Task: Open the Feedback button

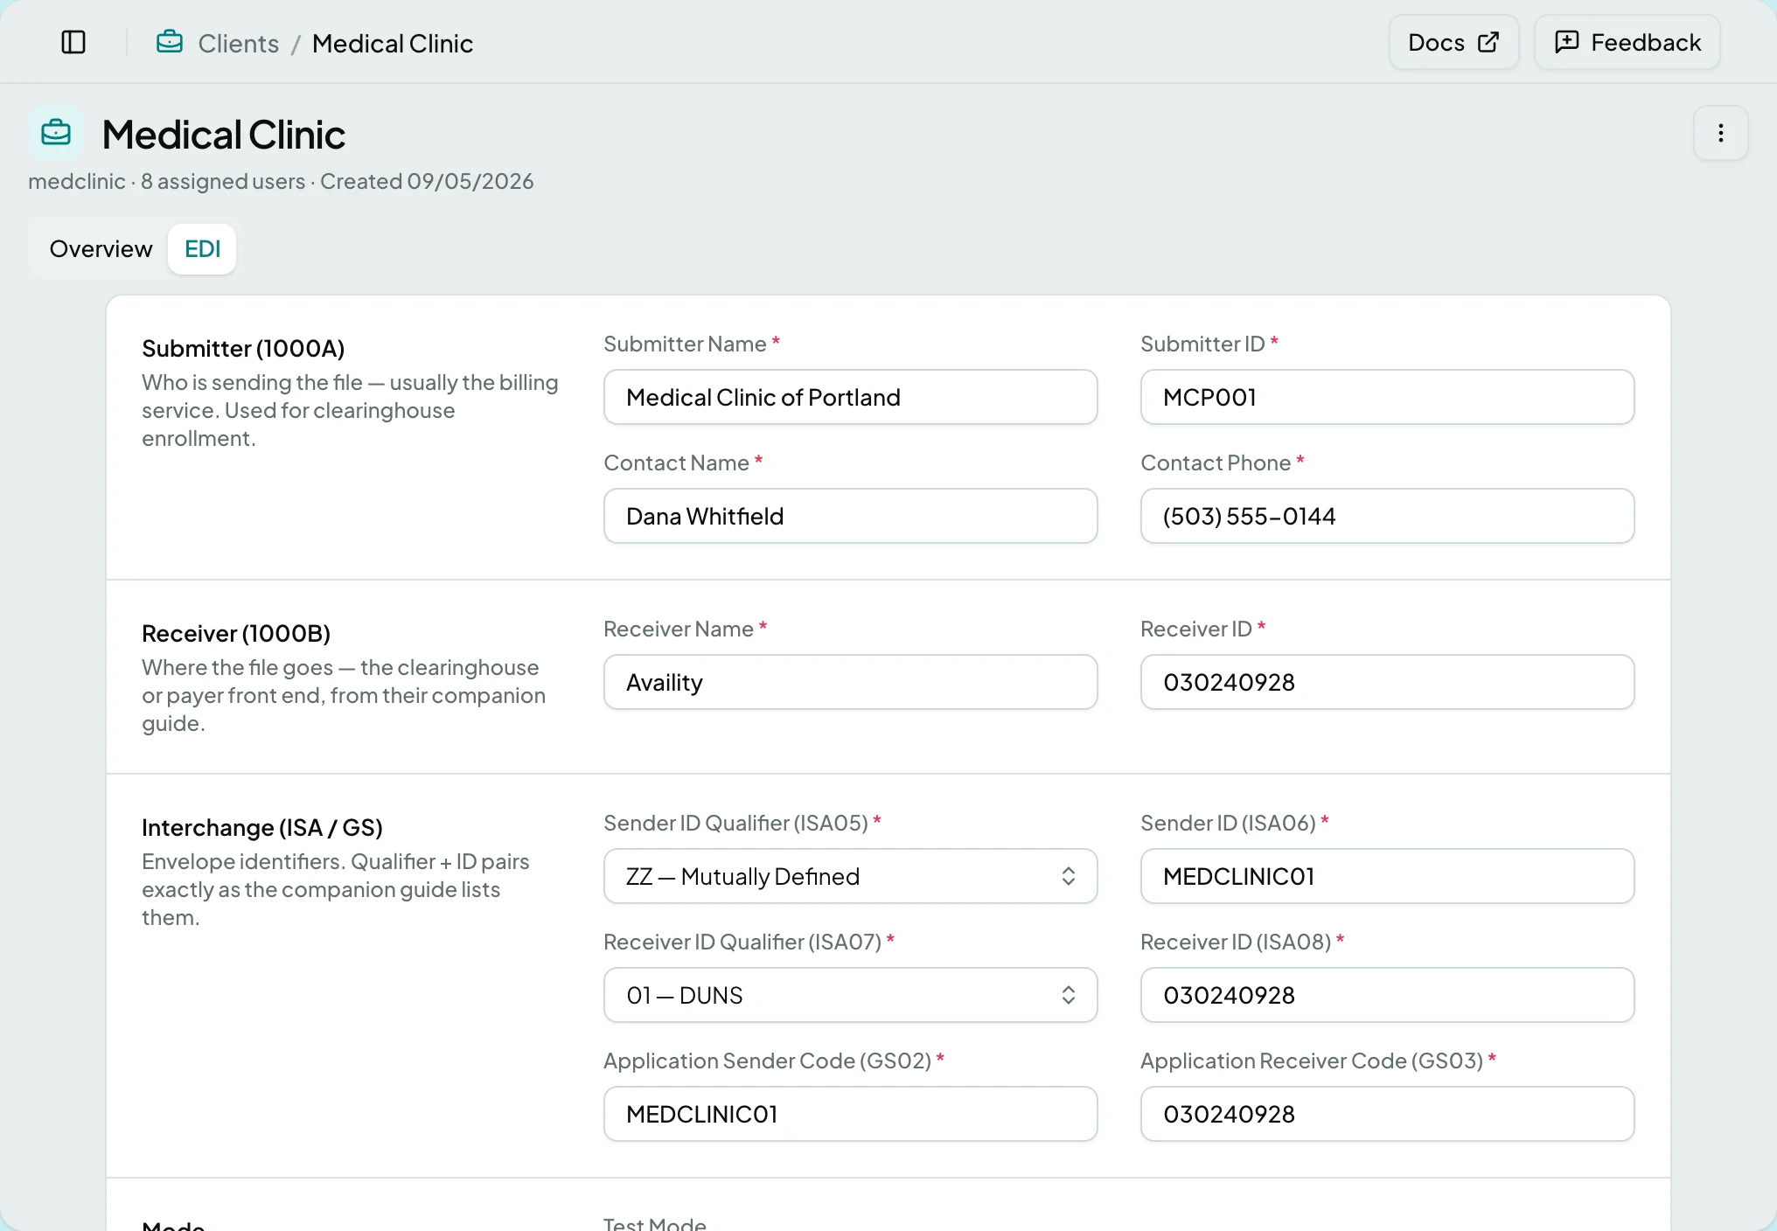Action: pos(1627,42)
